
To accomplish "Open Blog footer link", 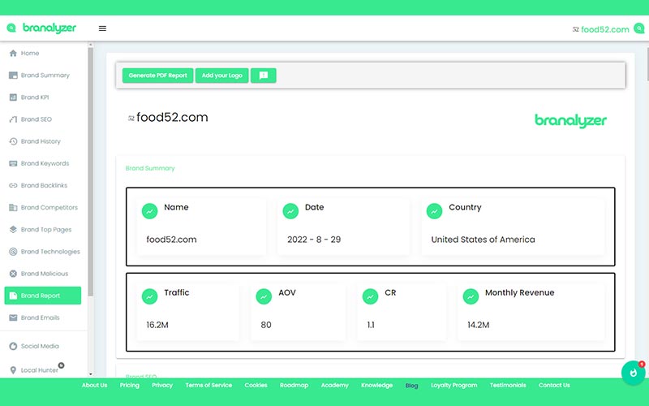I will [411, 385].
